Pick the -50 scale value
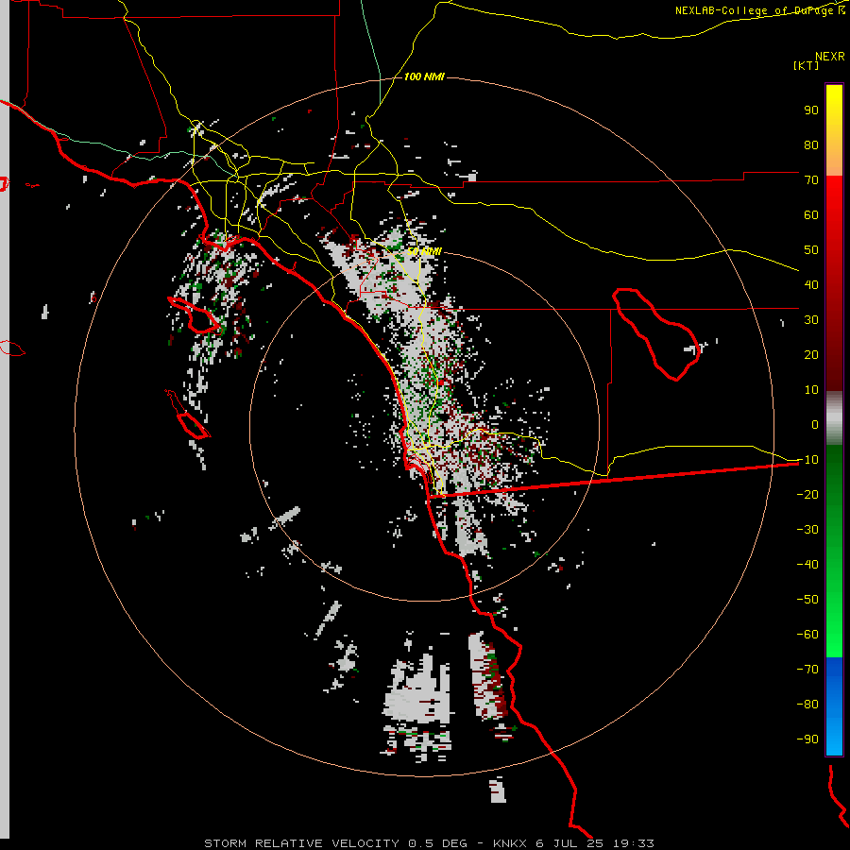850x850 pixels. pyautogui.click(x=807, y=600)
